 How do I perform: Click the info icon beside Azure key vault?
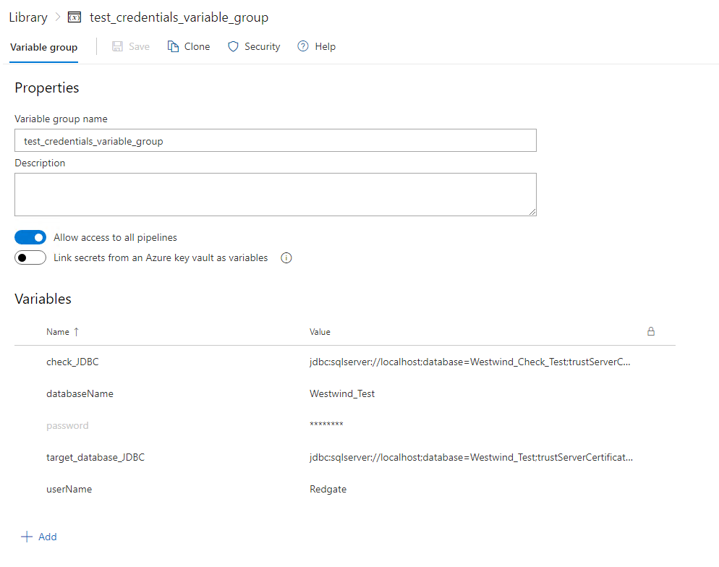click(x=286, y=258)
